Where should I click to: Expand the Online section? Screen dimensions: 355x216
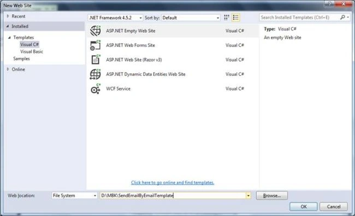[x=8, y=69]
